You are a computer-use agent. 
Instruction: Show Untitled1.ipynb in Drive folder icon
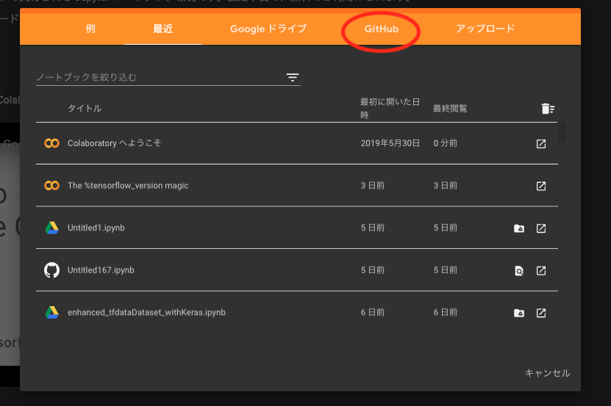pyautogui.click(x=519, y=228)
